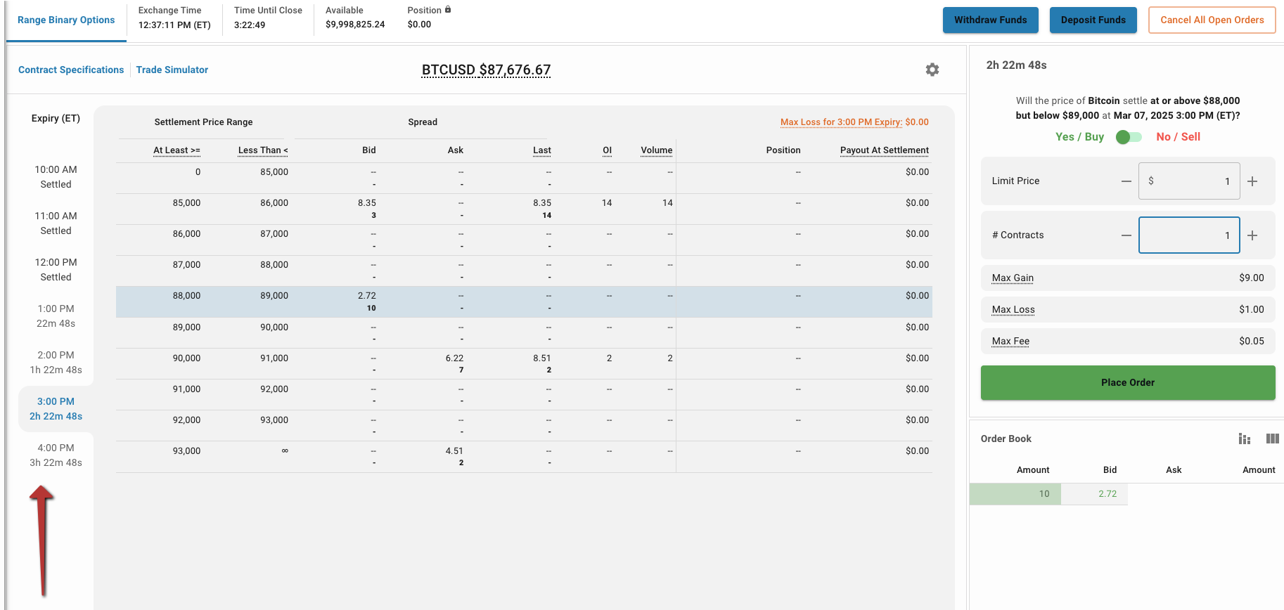The height and width of the screenshot is (610, 1284).
Task: Select the 3:00 PM expiry
Action: (56, 409)
